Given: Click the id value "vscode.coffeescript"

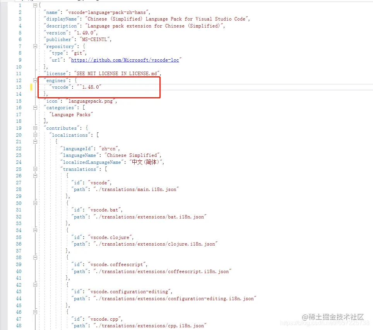Looking at the screenshot, I should [117, 265].
